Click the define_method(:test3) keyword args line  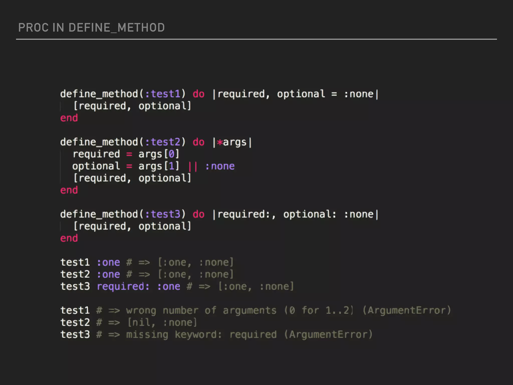coord(219,215)
